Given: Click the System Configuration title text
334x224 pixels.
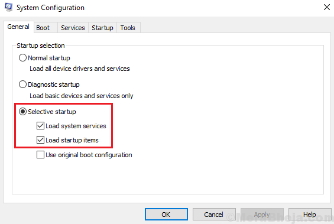Looking at the screenshot, I should [50, 8].
